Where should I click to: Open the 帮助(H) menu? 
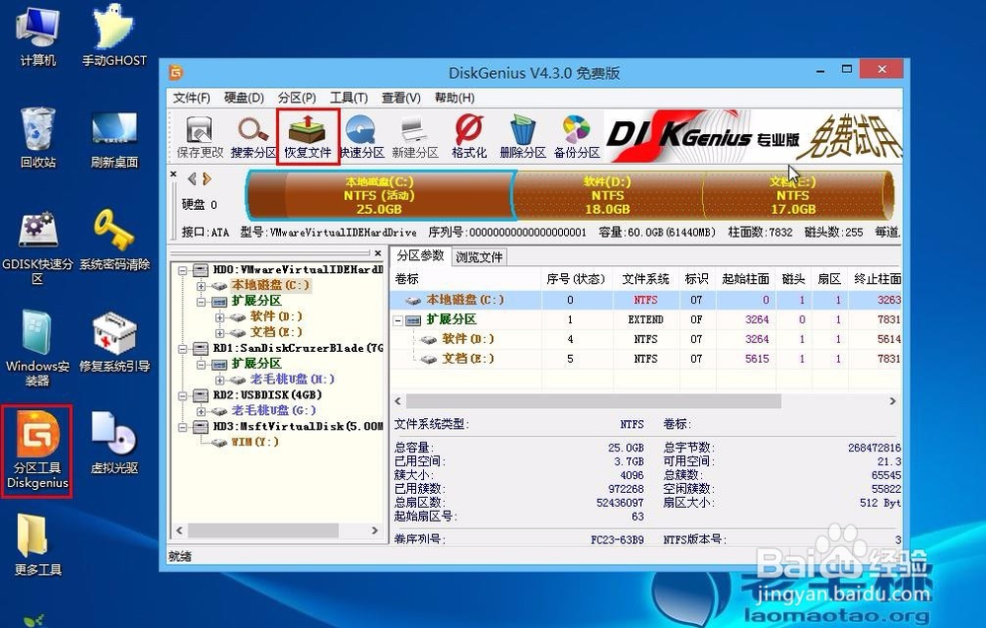(455, 98)
